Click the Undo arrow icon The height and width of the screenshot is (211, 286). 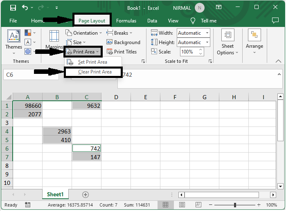point(25,8)
